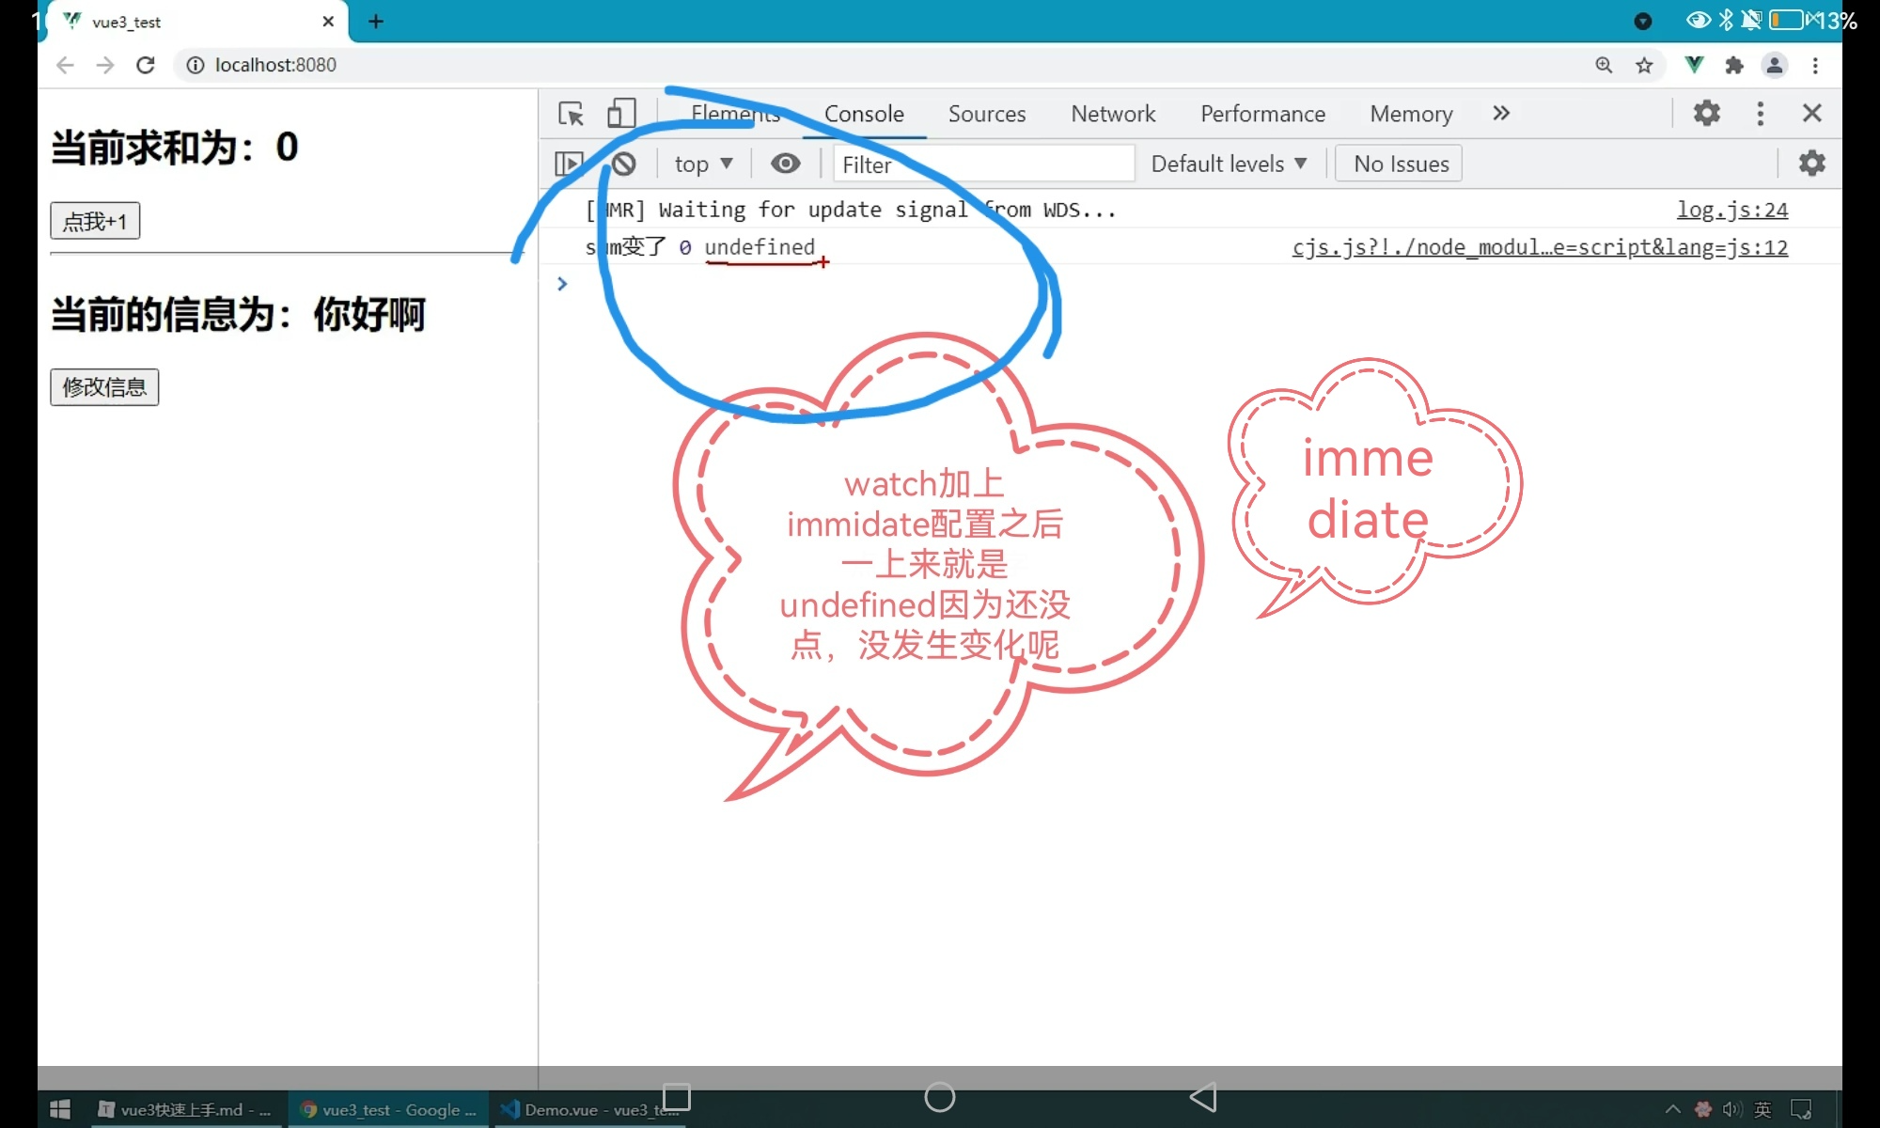Click the 点我+1 button
Screen dimensions: 1880x1128
tap(95, 221)
